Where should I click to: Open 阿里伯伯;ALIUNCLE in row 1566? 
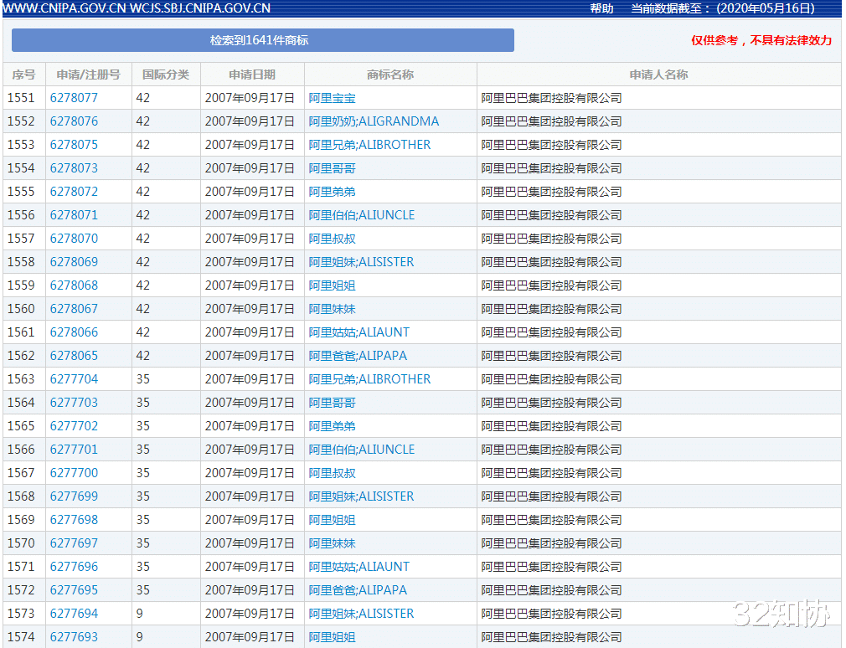coord(362,450)
